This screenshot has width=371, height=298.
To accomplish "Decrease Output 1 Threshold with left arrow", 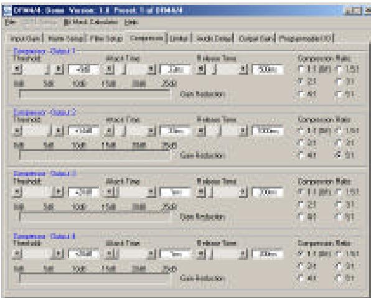I will pyautogui.click(x=17, y=69).
